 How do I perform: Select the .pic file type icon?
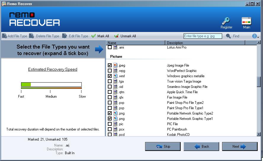point(115,124)
